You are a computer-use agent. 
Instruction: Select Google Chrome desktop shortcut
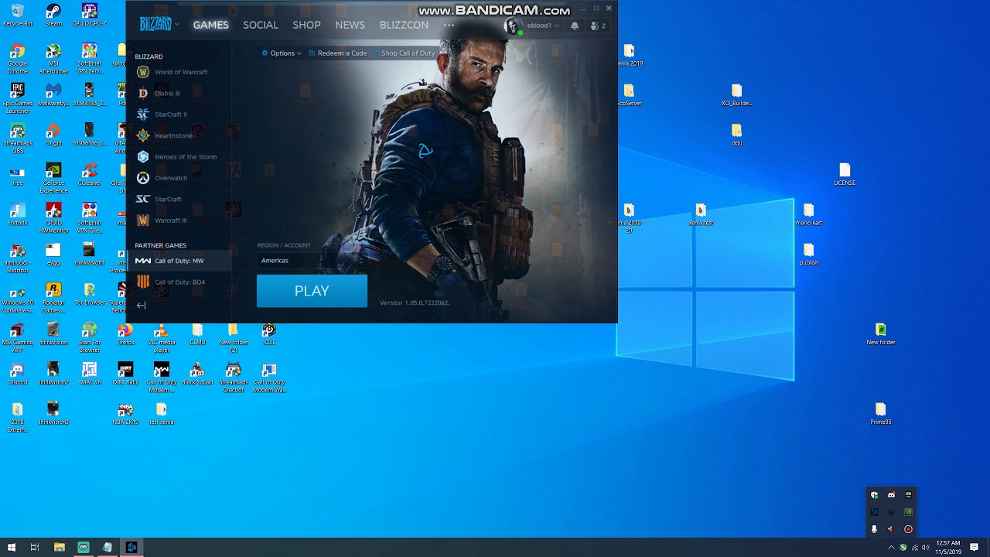click(x=17, y=60)
